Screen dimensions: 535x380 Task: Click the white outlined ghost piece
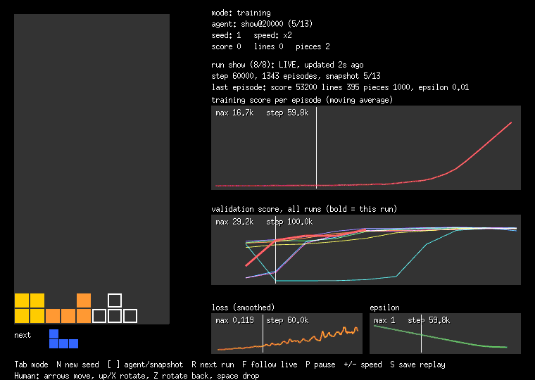point(115,315)
